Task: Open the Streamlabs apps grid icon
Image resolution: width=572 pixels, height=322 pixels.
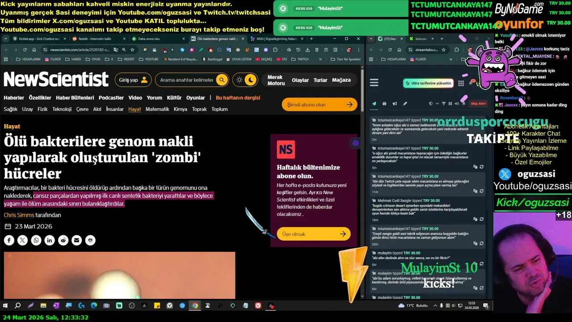Action: (461, 83)
